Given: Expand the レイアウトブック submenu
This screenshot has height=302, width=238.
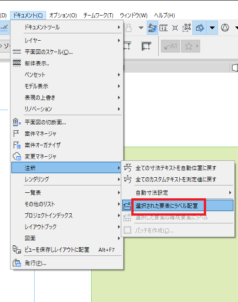Looking at the screenshot, I should [67, 227].
